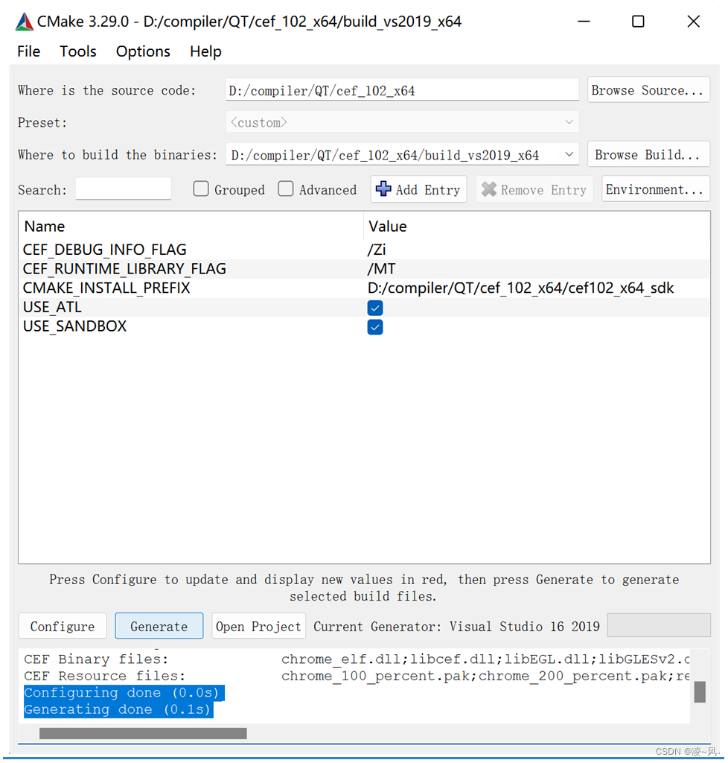Minimize the CMake window
This screenshot has width=728, height=763.
point(584,22)
